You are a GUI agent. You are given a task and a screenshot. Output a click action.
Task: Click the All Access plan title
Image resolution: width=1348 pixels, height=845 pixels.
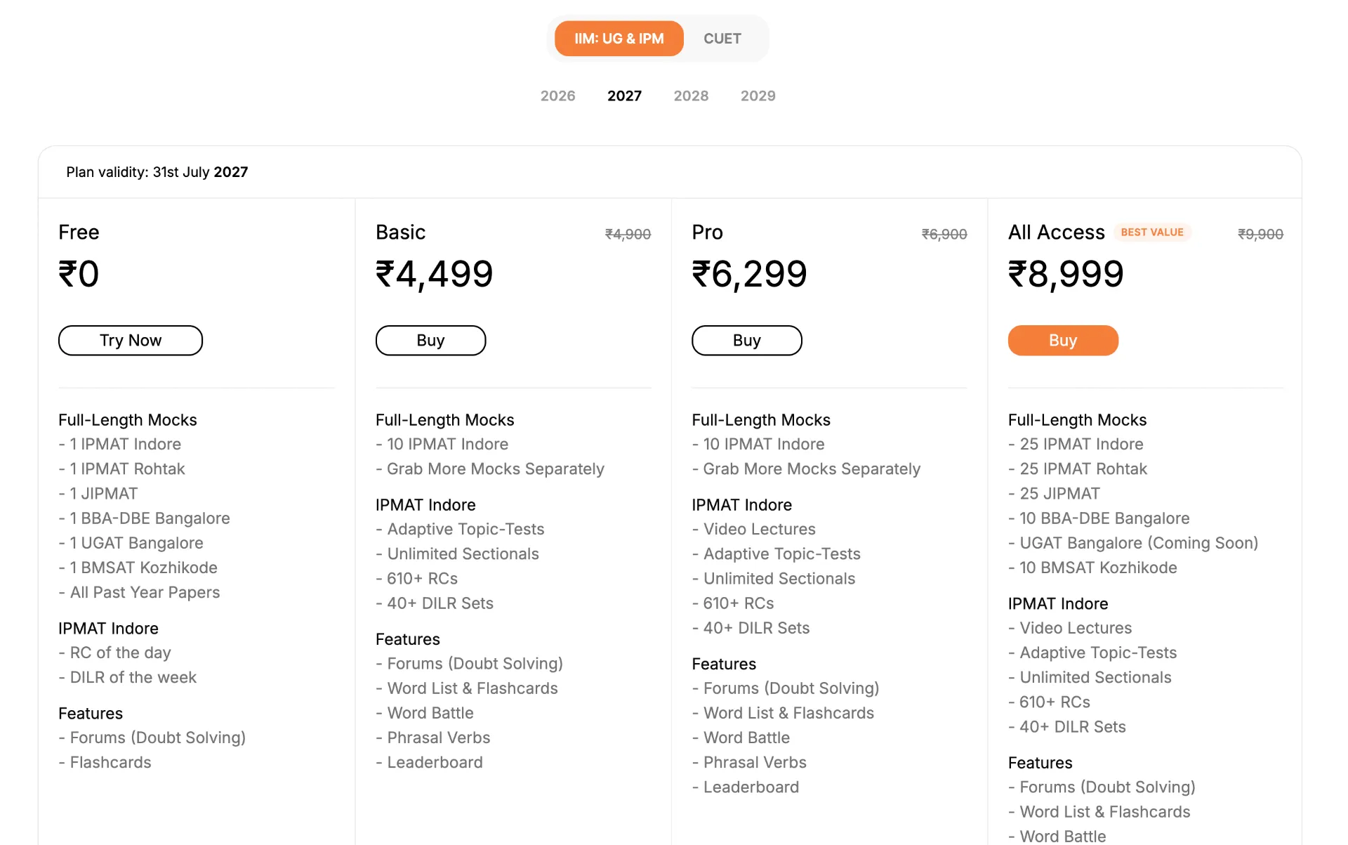(x=1056, y=232)
